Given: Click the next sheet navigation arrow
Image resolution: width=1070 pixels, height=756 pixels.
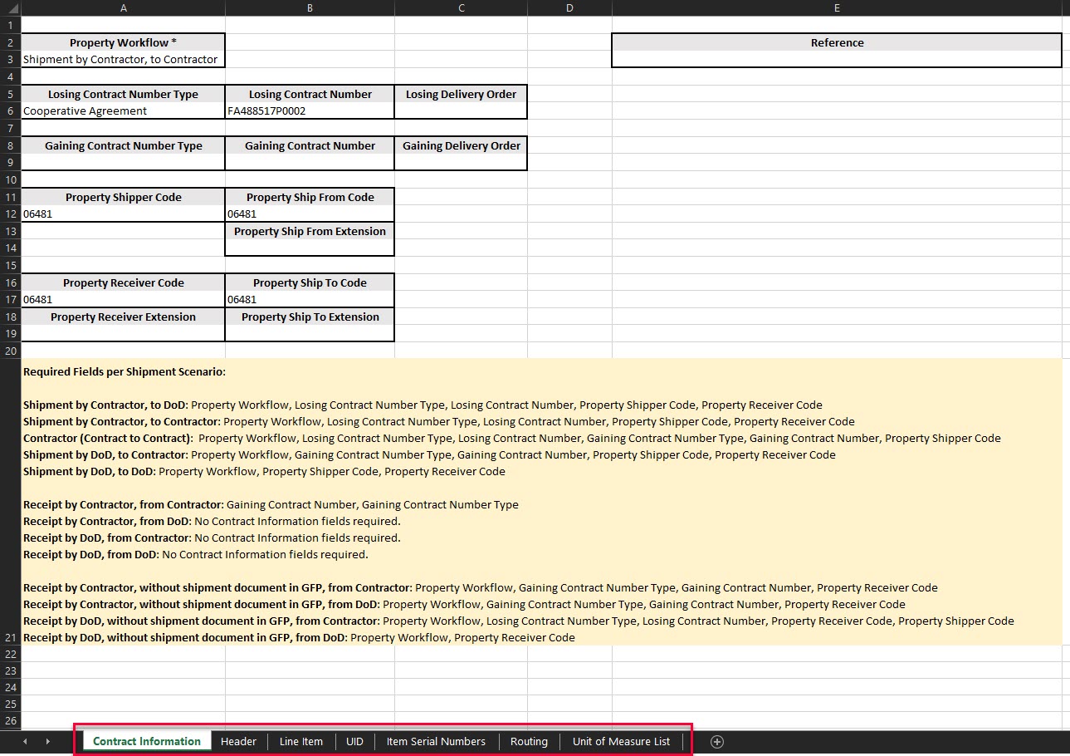Looking at the screenshot, I should coord(47,741).
